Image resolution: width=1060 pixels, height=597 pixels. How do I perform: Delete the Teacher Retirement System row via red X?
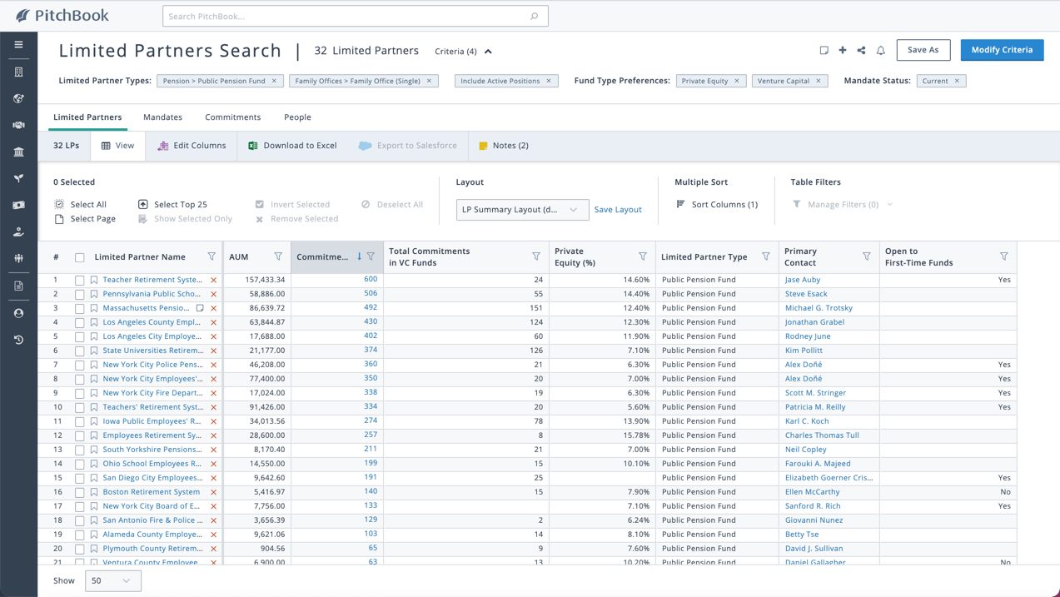[x=213, y=281]
